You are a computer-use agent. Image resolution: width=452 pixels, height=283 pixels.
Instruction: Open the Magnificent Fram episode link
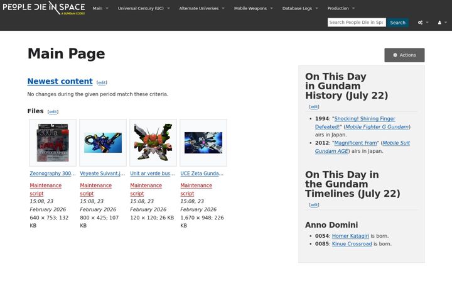pos(355,143)
